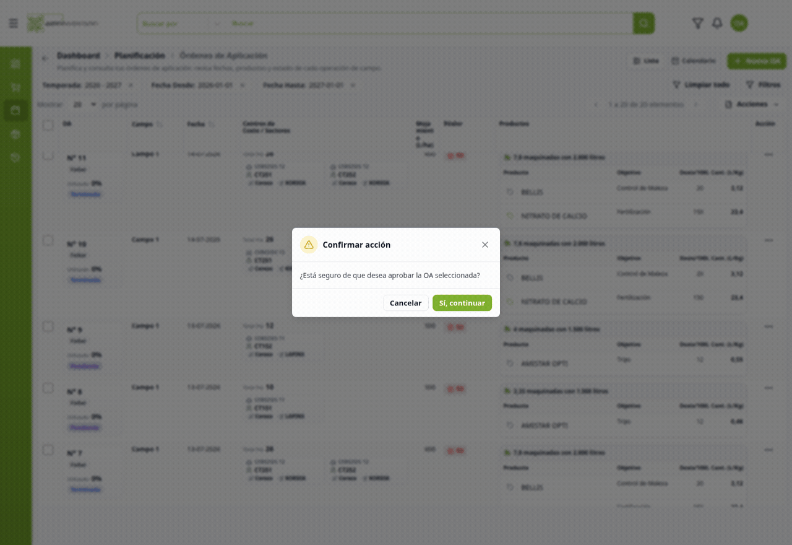This screenshot has height=545, width=792.
Task: Select the checkbox for order N° 7
Action: point(48,450)
